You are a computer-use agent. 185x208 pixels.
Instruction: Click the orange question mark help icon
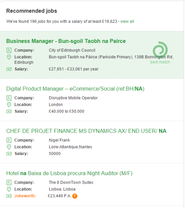pos(75,196)
